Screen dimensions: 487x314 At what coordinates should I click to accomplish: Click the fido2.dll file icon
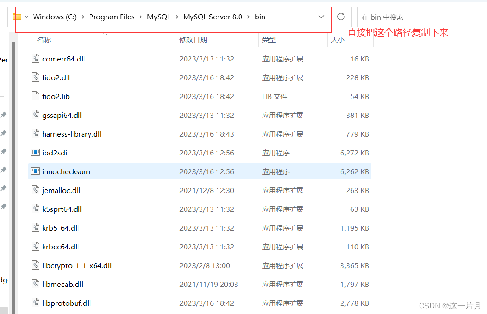coord(35,77)
